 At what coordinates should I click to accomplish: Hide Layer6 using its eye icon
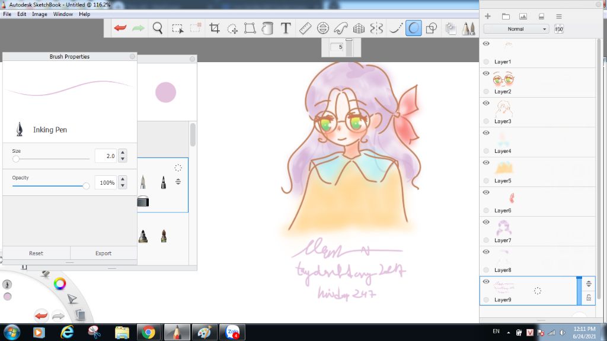tap(486, 192)
